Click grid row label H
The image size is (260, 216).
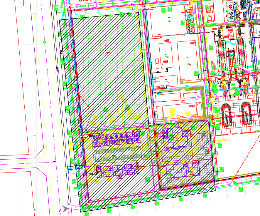point(35,90)
